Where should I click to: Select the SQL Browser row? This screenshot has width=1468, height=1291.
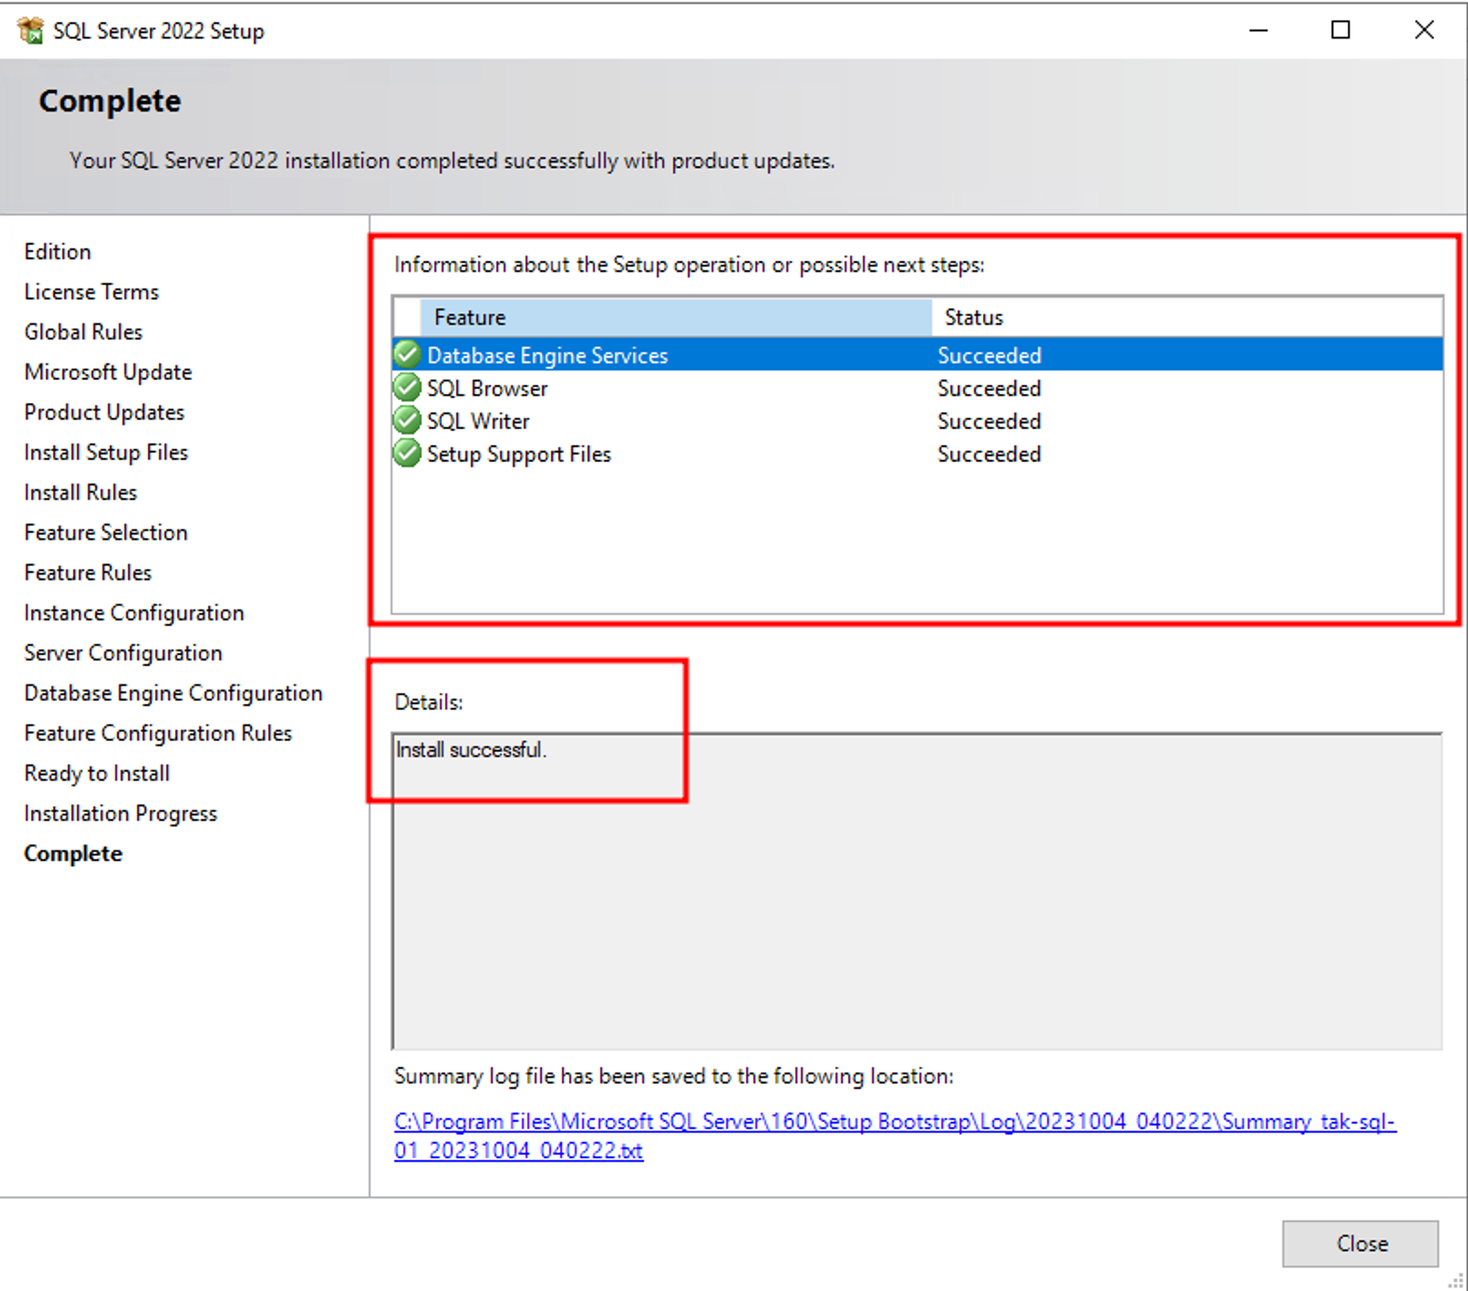click(487, 388)
